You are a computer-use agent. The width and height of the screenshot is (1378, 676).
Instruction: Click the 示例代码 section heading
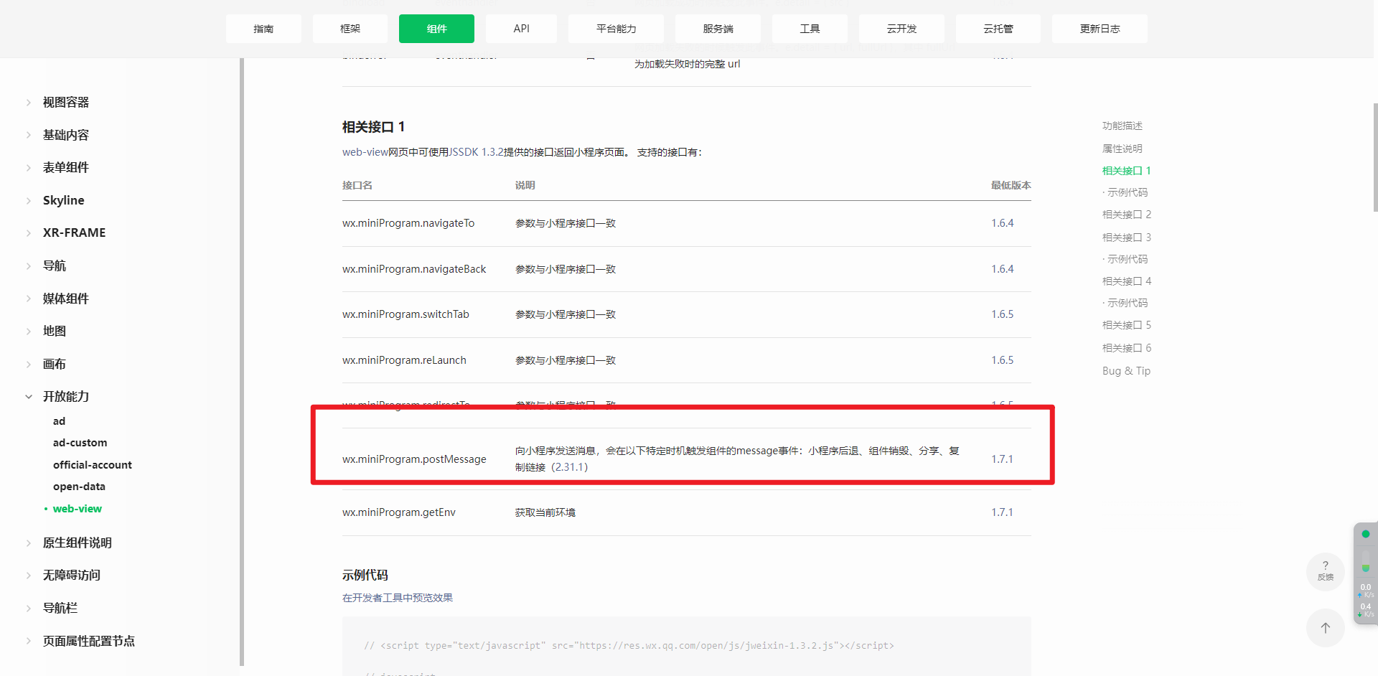[x=365, y=576]
